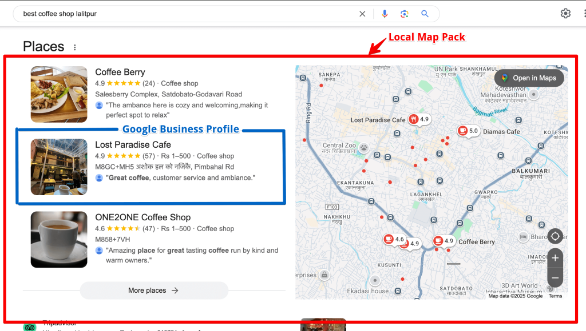This screenshot has height=331, width=586.
Task: Click the blue search magnifier icon
Action: pyautogui.click(x=424, y=13)
